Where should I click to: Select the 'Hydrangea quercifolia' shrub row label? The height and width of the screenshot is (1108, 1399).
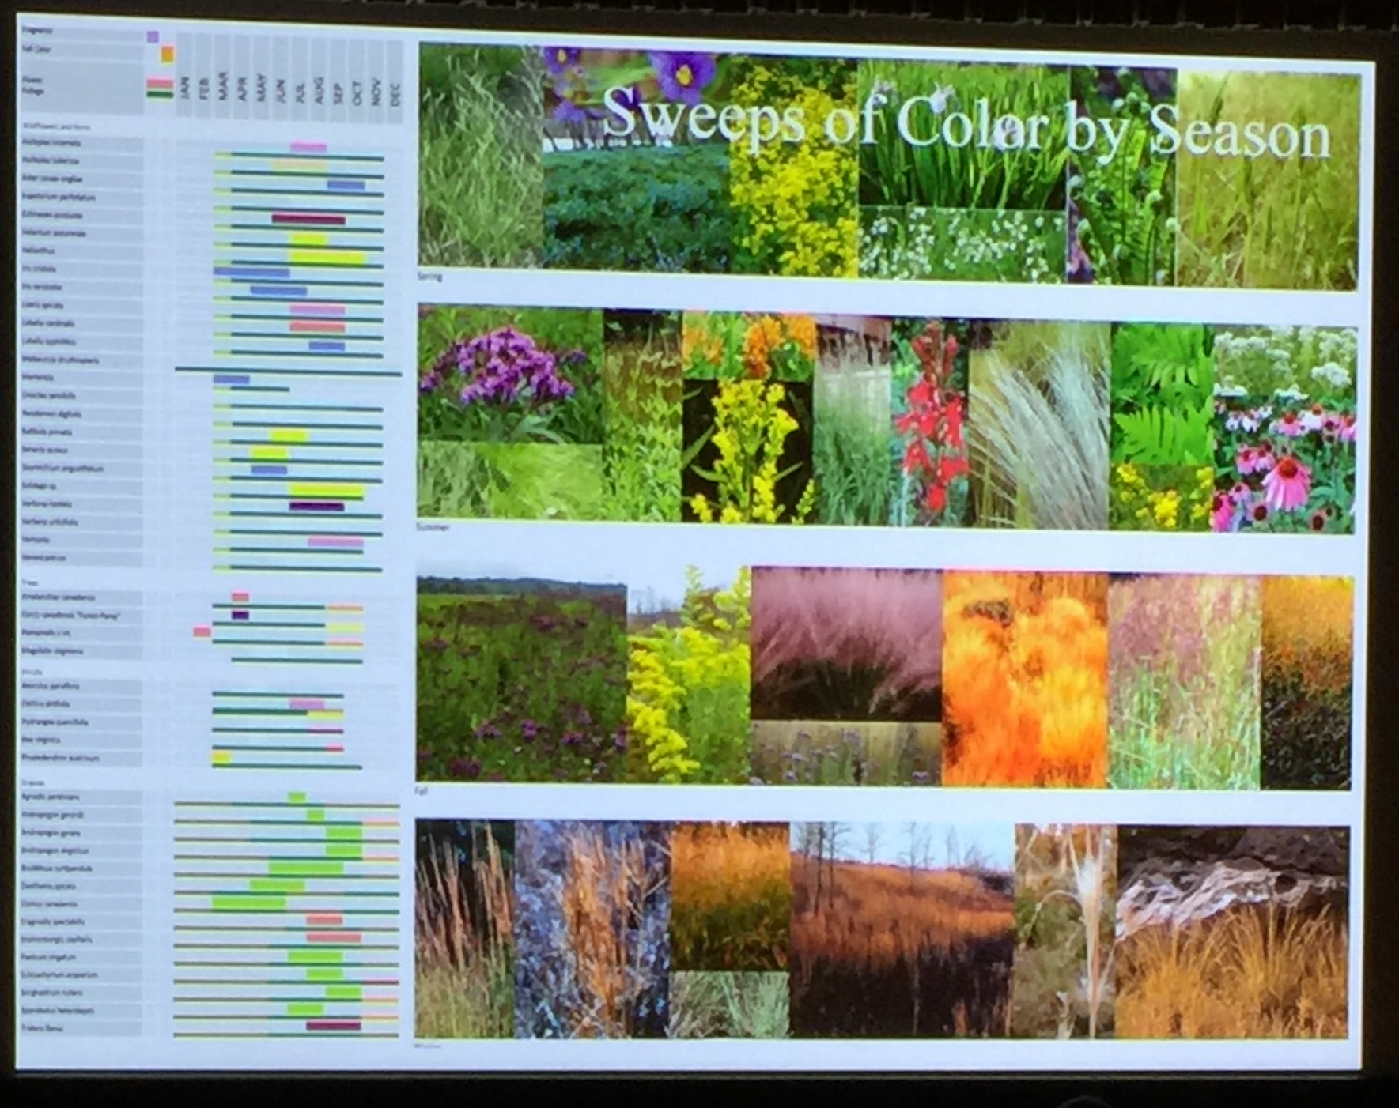[55, 722]
